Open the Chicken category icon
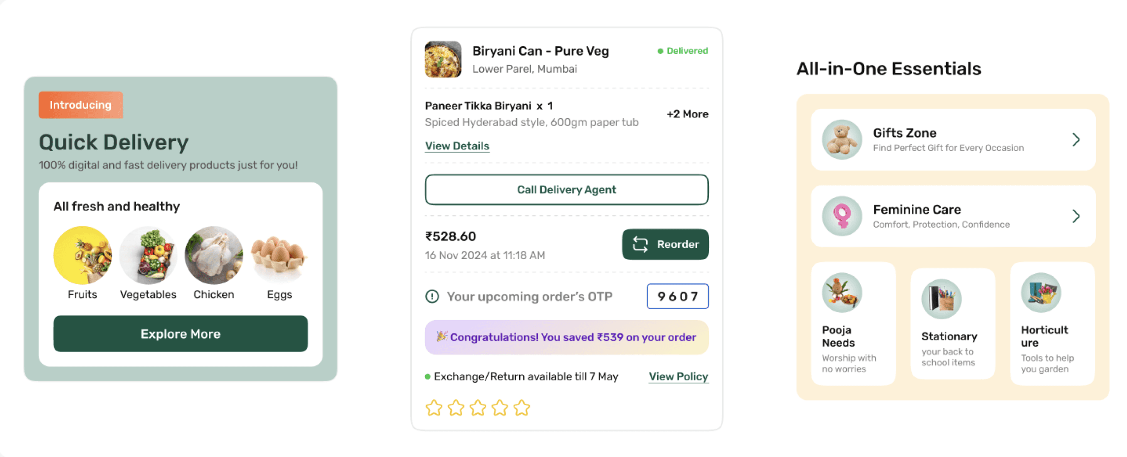Image resolution: width=1127 pixels, height=457 pixels. pos(214,255)
